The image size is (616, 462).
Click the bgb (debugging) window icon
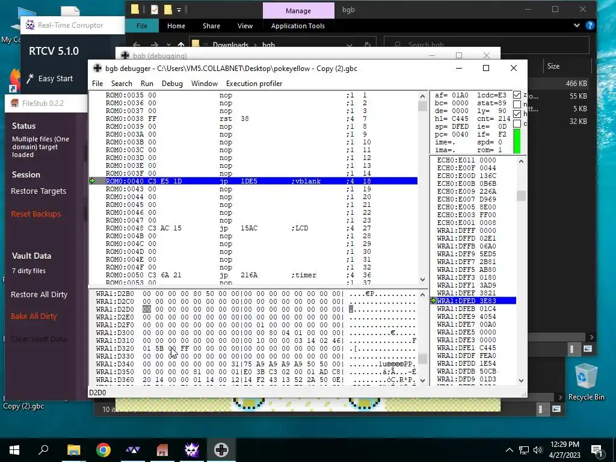coord(125,55)
